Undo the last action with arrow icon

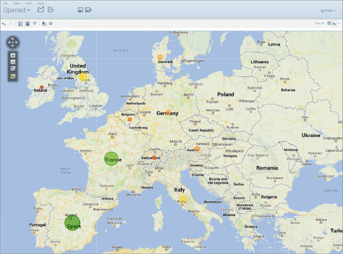click(4, 24)
